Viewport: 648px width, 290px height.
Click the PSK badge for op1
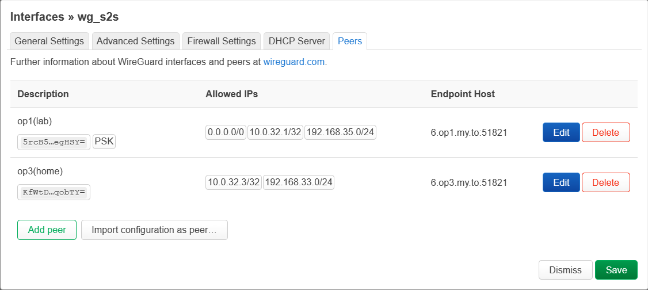[104, 142]
